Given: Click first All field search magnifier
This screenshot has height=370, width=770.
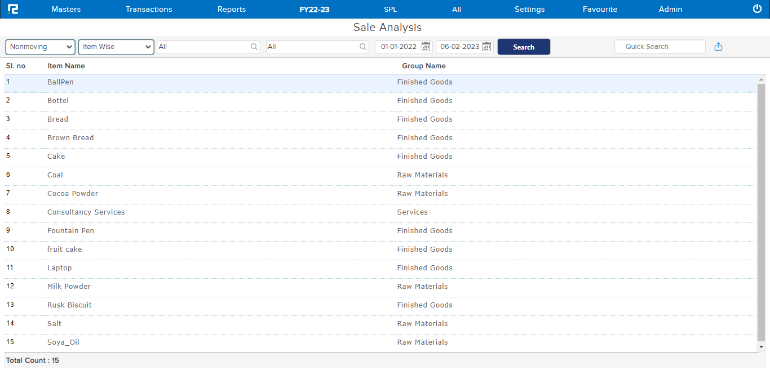Looking at the screenshot, I should pos(254,47).
